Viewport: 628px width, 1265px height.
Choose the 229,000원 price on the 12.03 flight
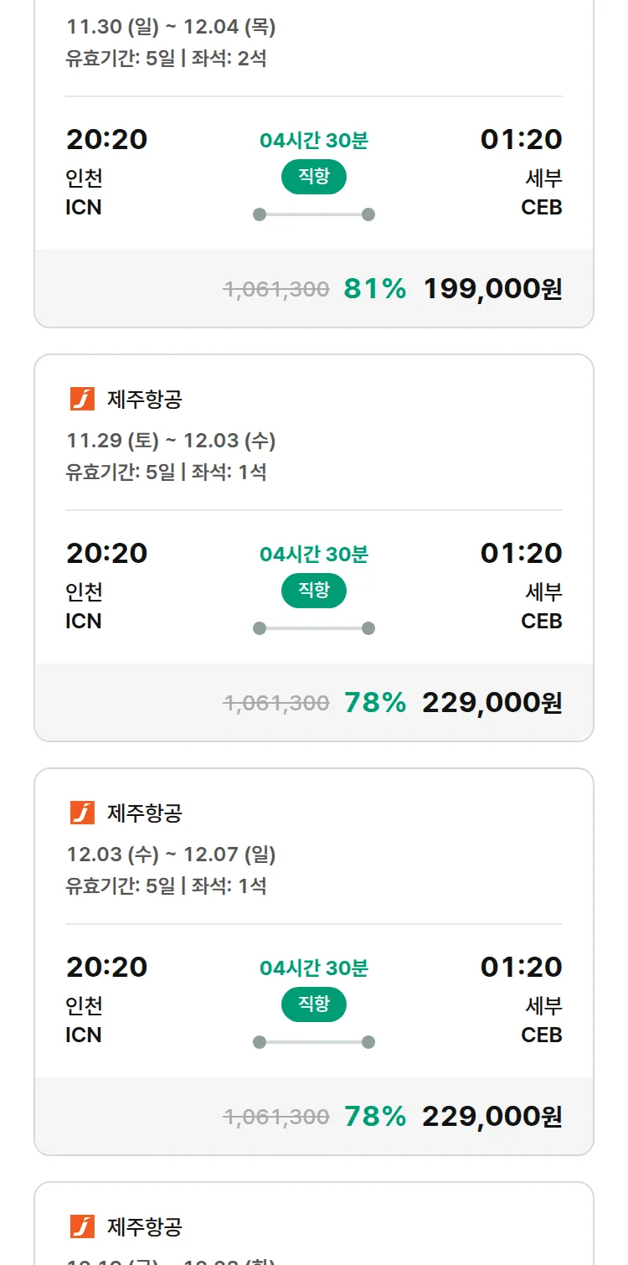pyautogui.click(x=492, y=1117)
